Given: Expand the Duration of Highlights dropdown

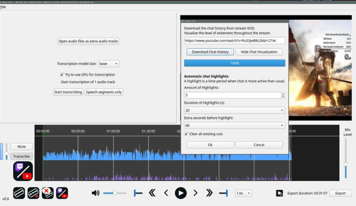Looking at the screenshot, I should pyautogui.click(x=235, y=110).
